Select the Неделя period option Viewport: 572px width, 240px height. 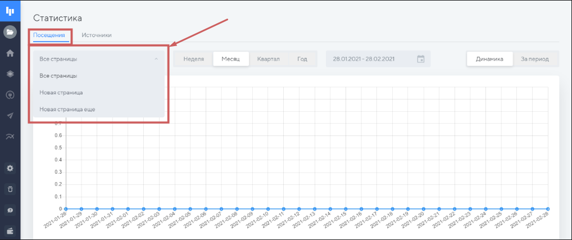point(193,59)
